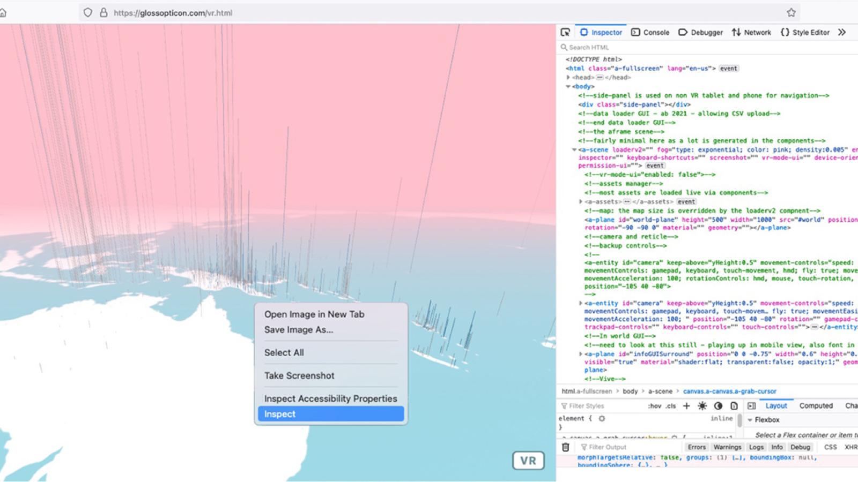
Task: Select the element picker tool
Action: pyautogui.click(x=566, y=32)
